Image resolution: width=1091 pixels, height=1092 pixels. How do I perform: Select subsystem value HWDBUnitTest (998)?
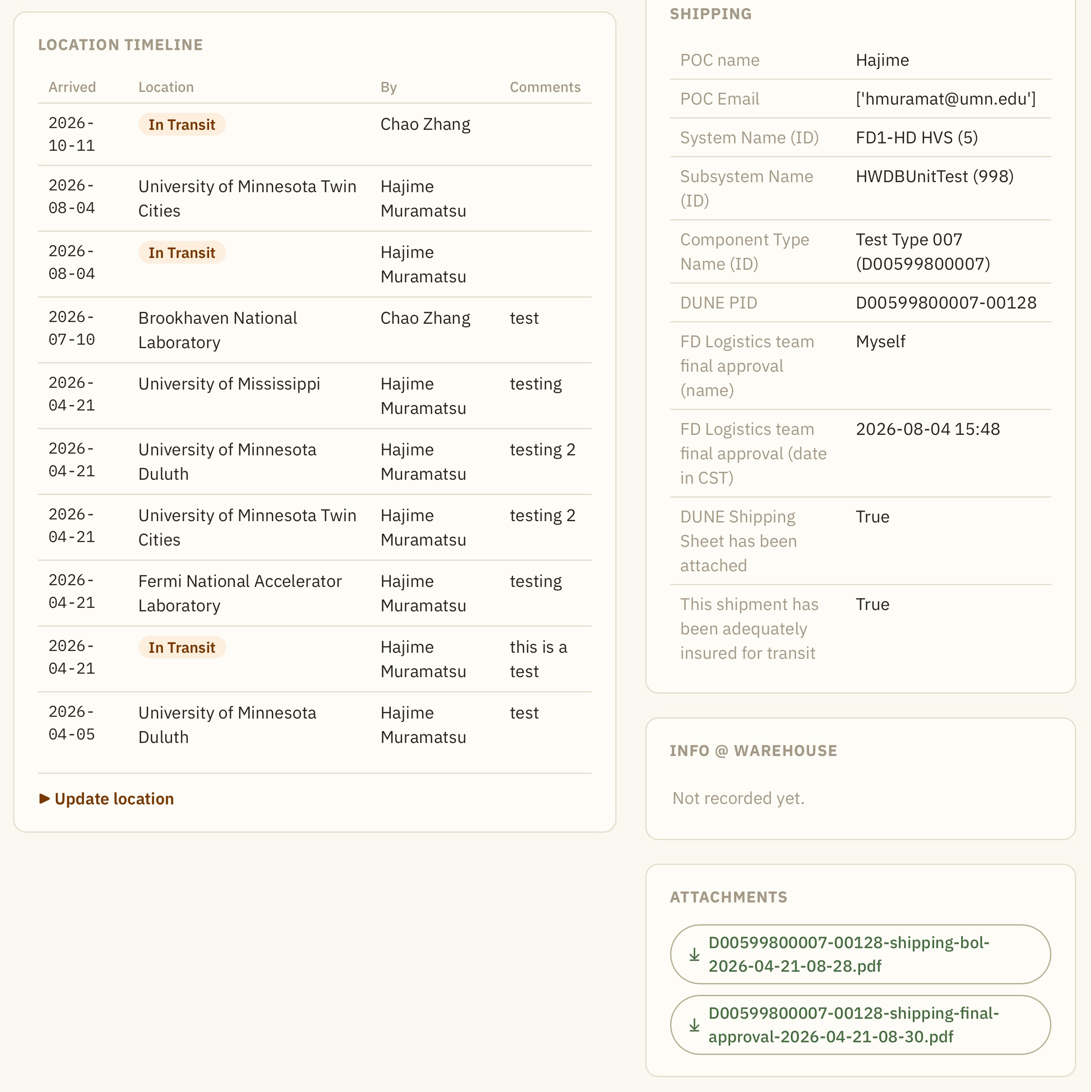pos(935,176)
